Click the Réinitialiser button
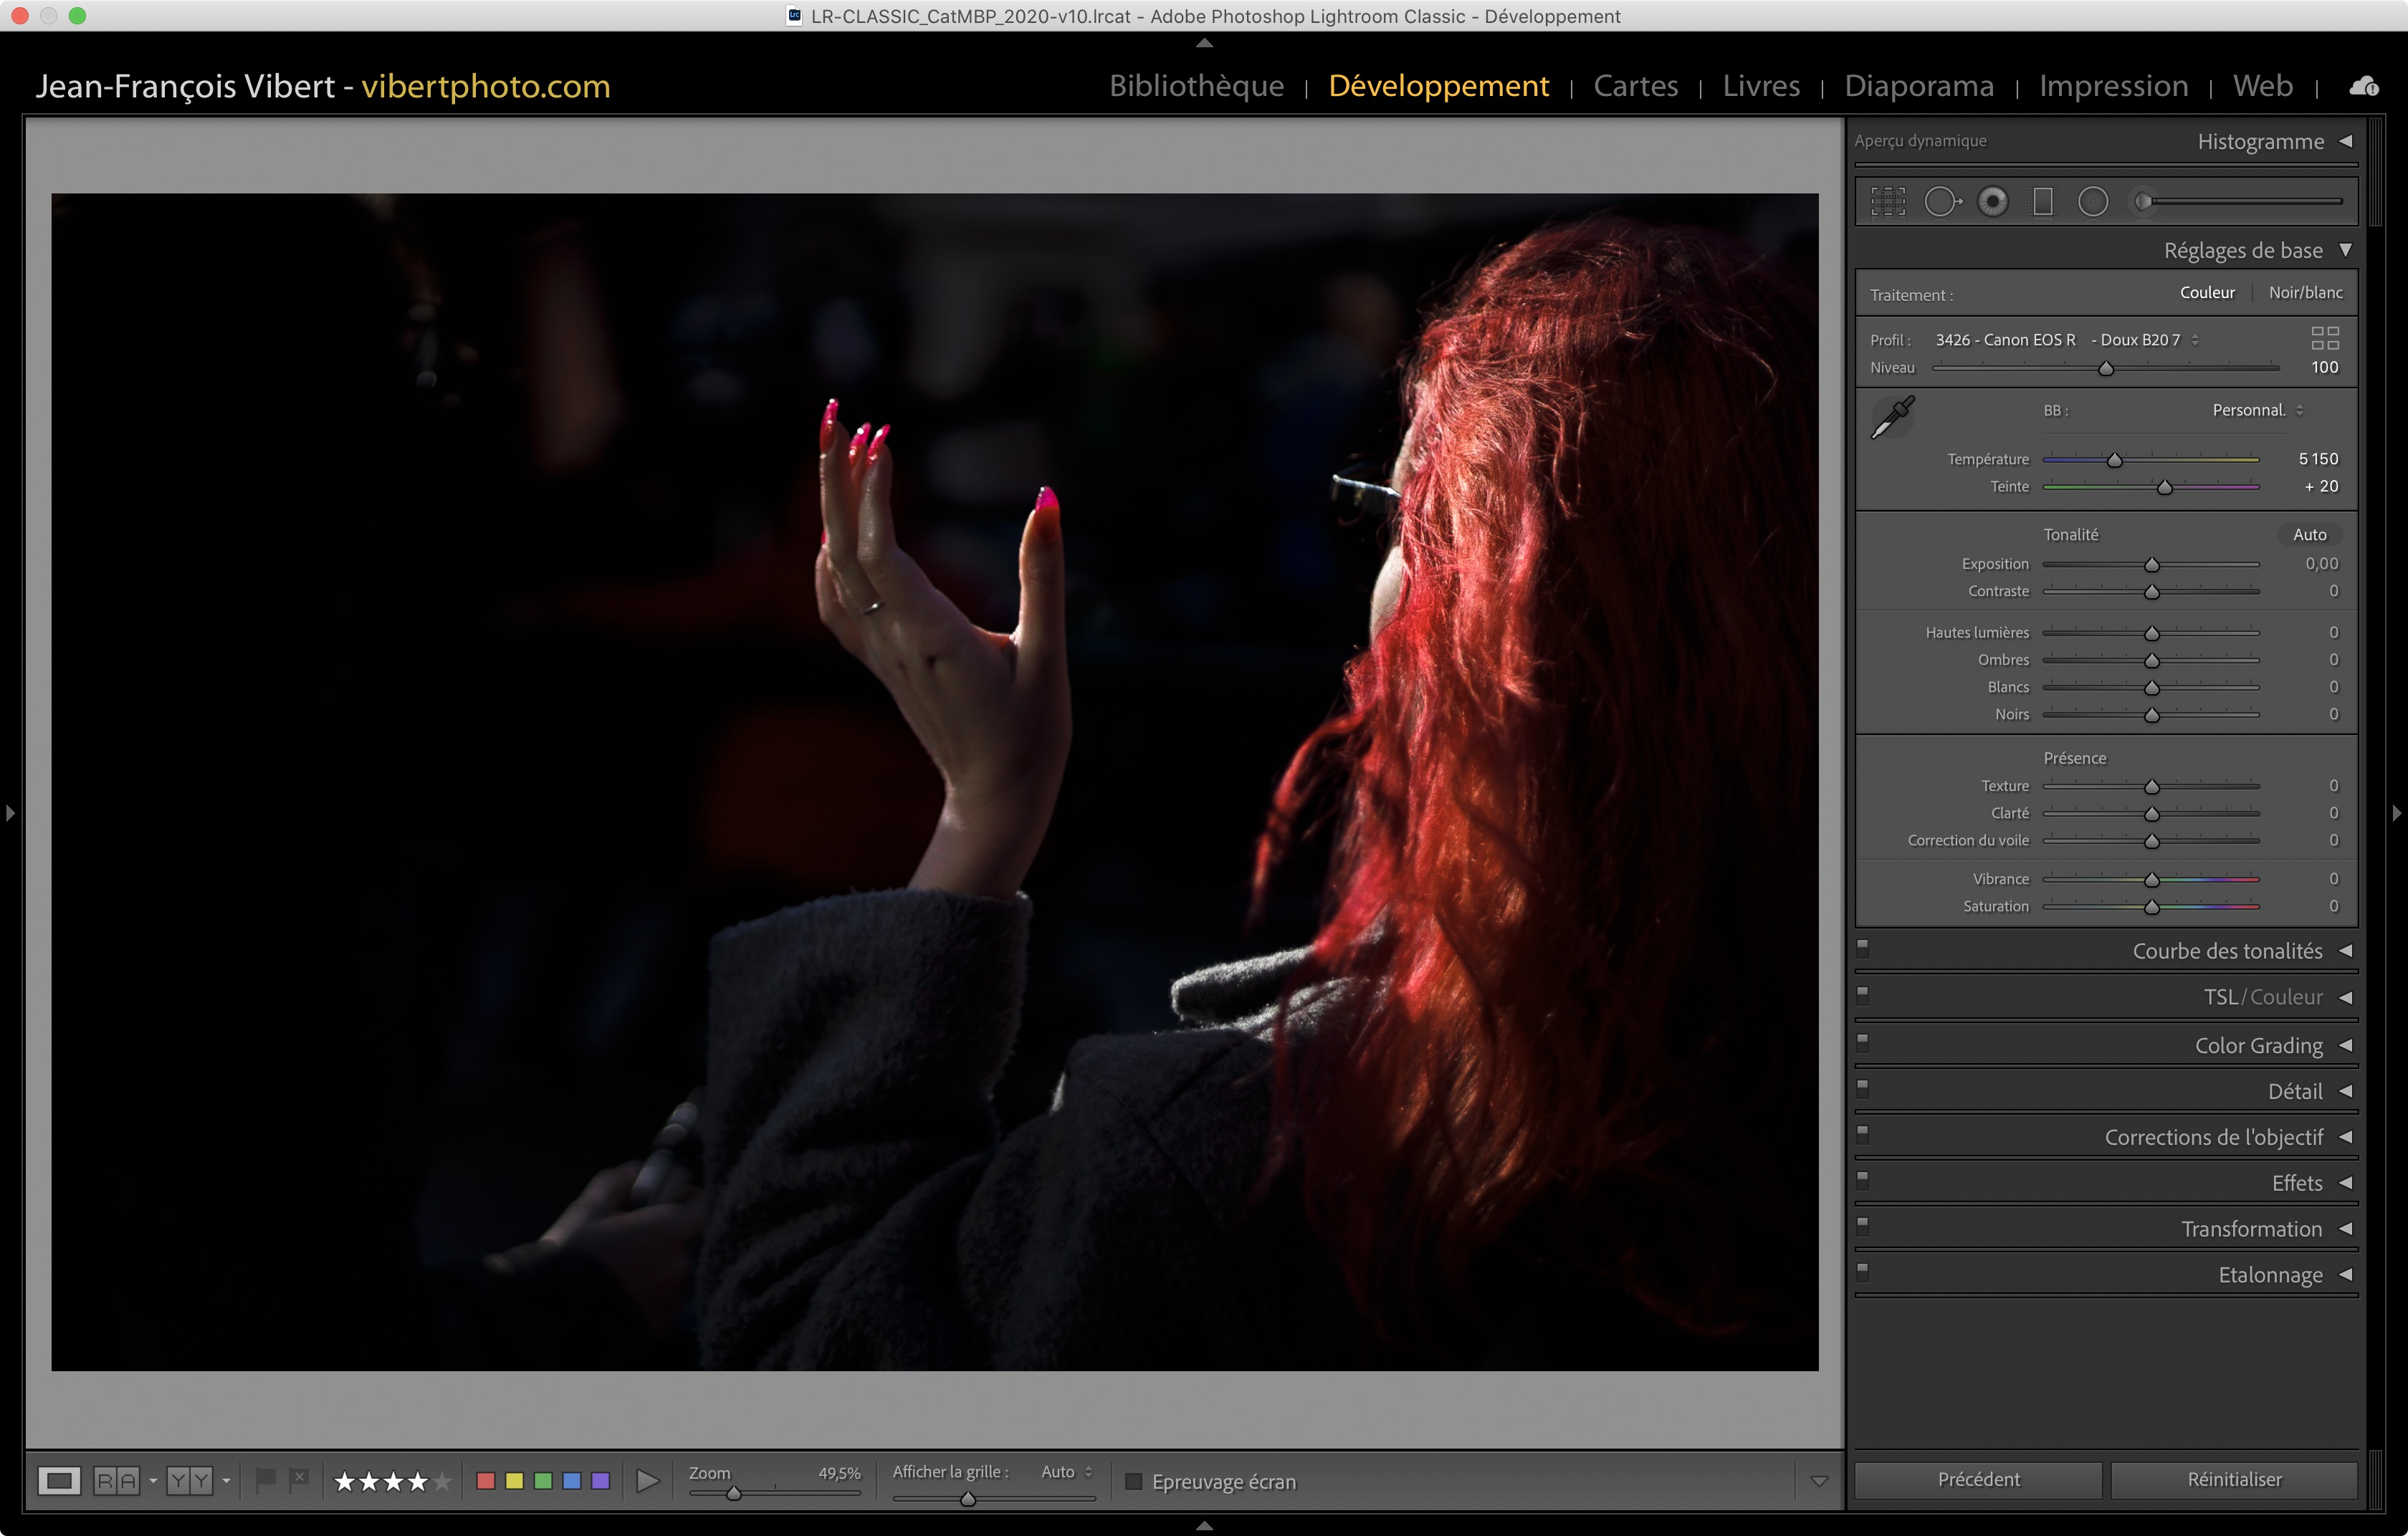 [x=2234, y=1479]
